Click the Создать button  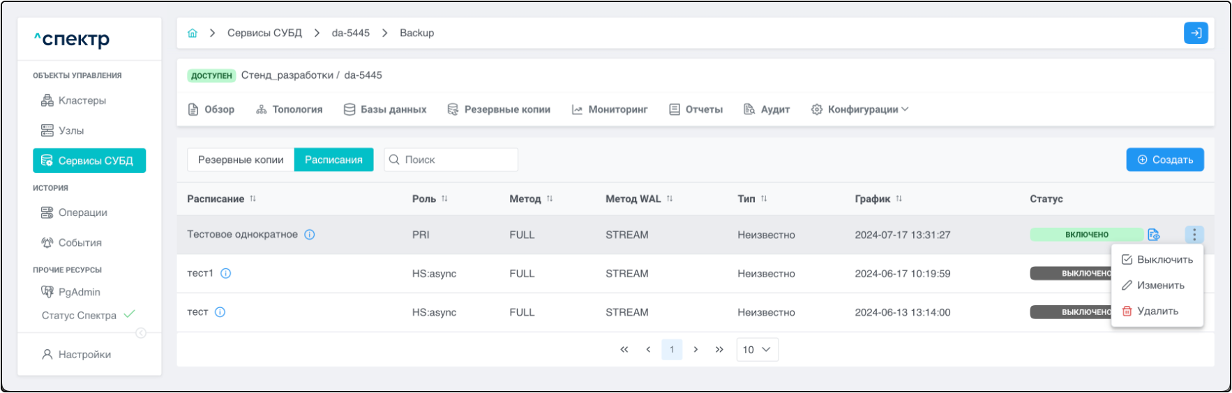[x=1164, y=160]
